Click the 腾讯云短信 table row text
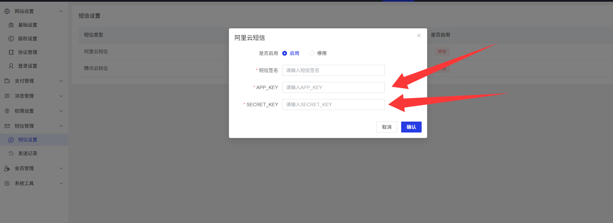The height and width of the screenshot is (223, 613). tap(96, 68)
